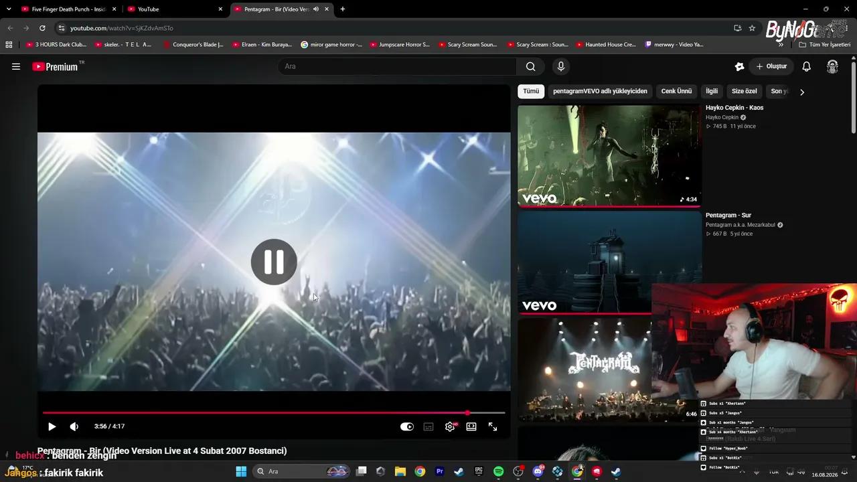Open video player settings gear
This screenshot has width=857, height=482.
click(450, 426)
